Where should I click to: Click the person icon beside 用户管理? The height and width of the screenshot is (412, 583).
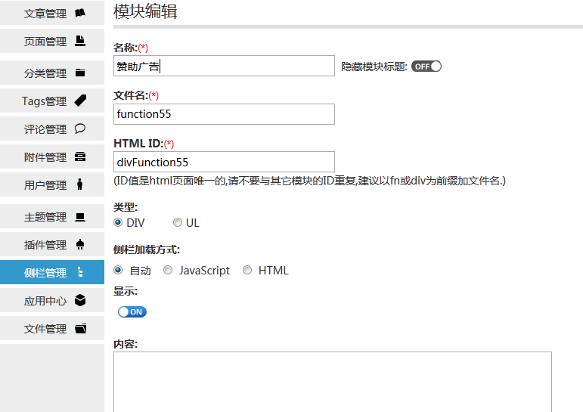[x=79, y=184]
